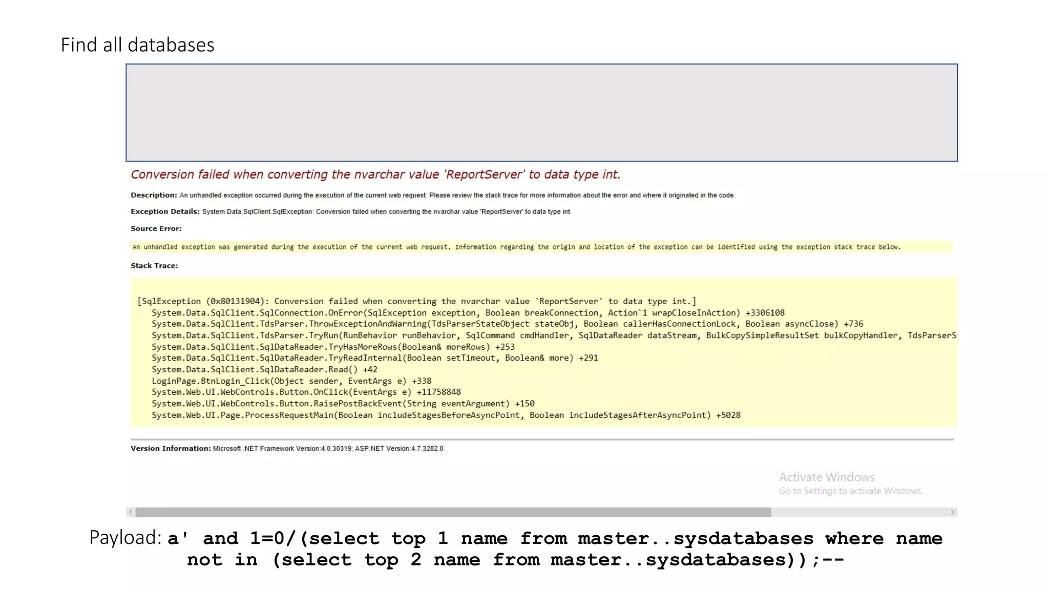Image resolution: width=1049 pixels, height=590 pixels.
Task: Click the horizontal scrollbar thumb
Action: pos(453,512)
